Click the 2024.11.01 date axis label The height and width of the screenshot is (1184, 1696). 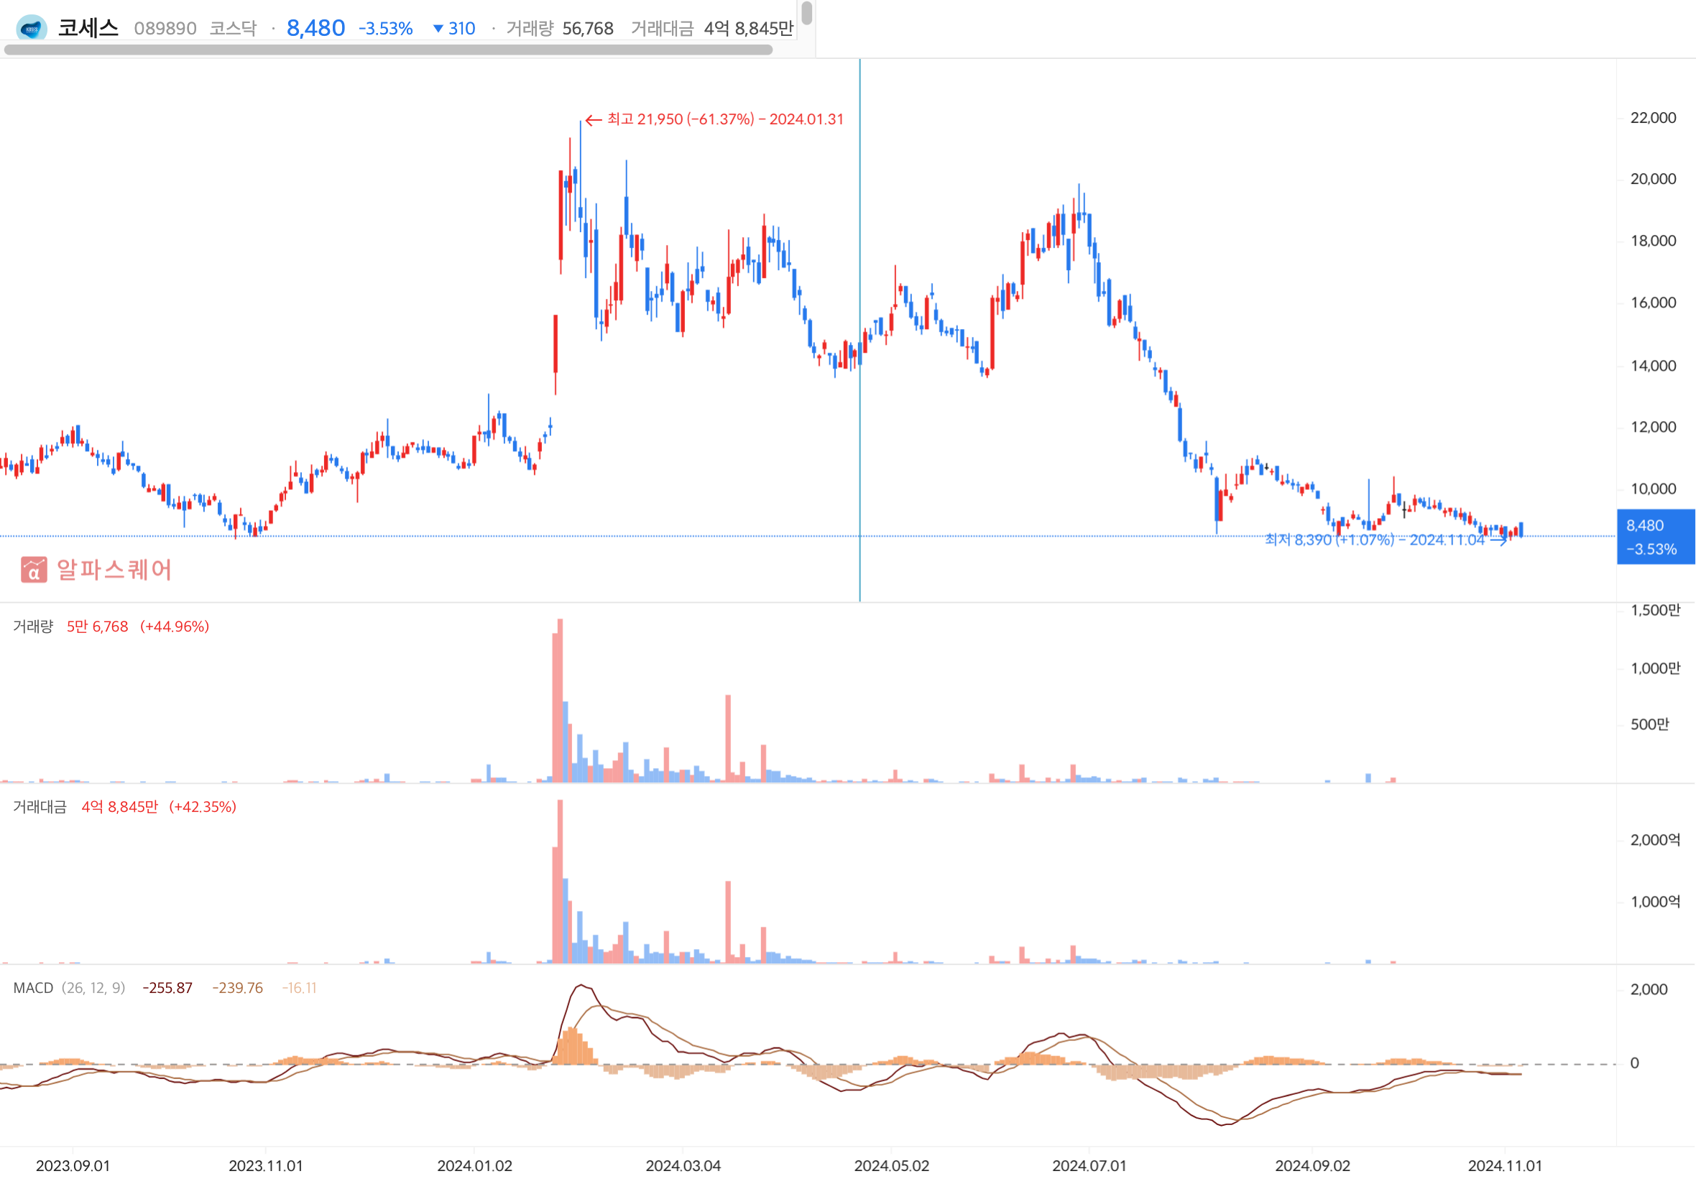[x=1505, y=1166]
